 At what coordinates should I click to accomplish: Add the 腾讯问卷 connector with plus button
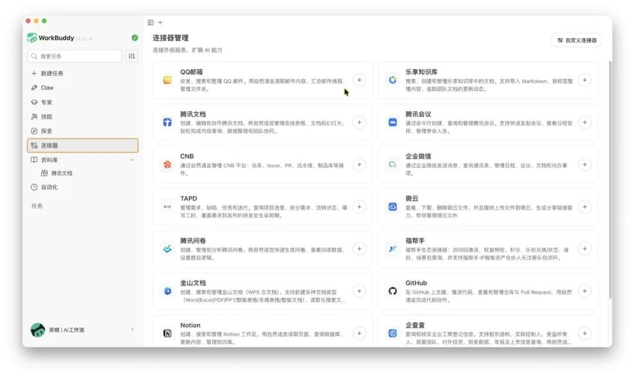359,249
